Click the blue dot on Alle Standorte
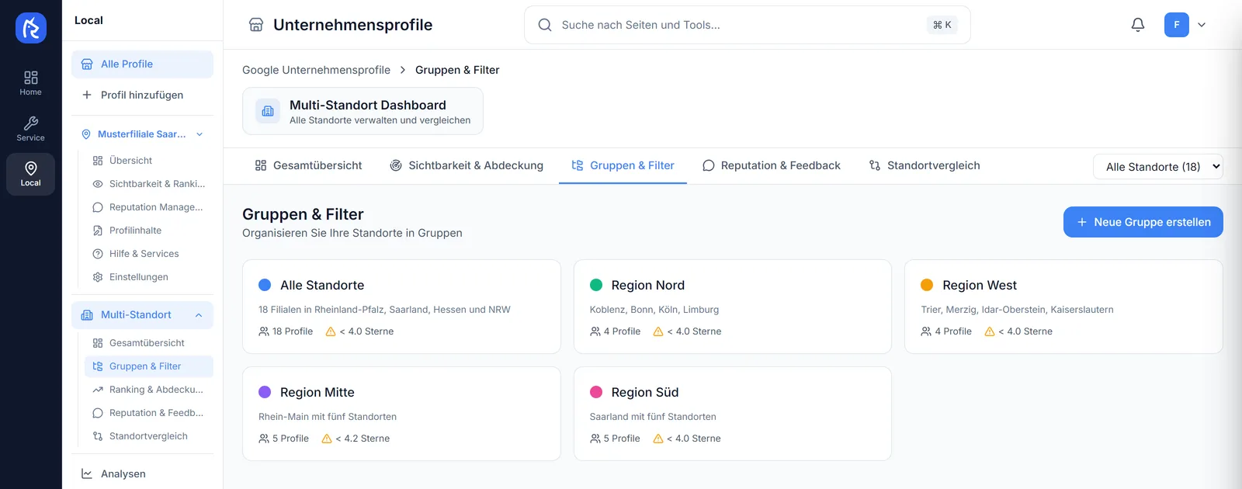The height and width of the screenshot is (489, 1242). pyautogui.click(x=265, y=285)
